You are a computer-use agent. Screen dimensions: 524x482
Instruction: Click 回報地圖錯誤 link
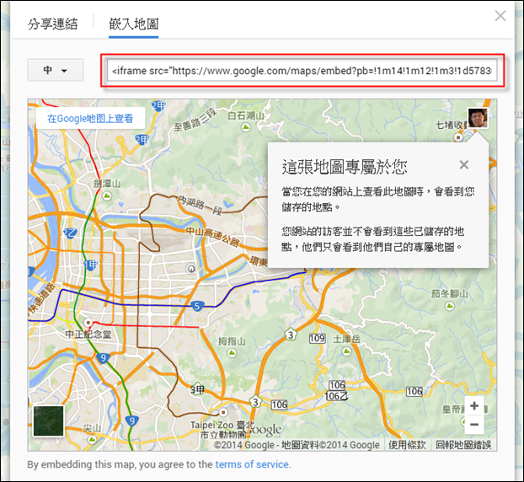463,445
